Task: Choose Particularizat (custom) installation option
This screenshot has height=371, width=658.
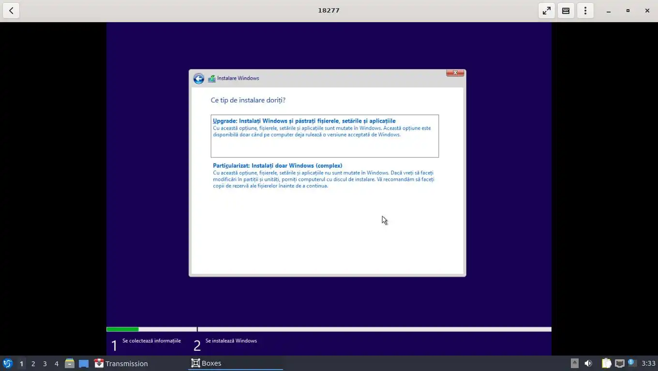Action: tap(325, 175)
